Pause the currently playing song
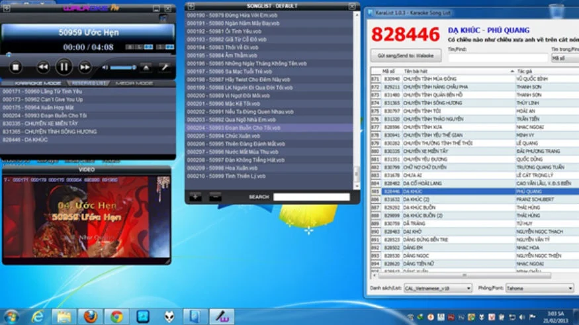Screen dimensions: 579x325 tap(64, 67)
